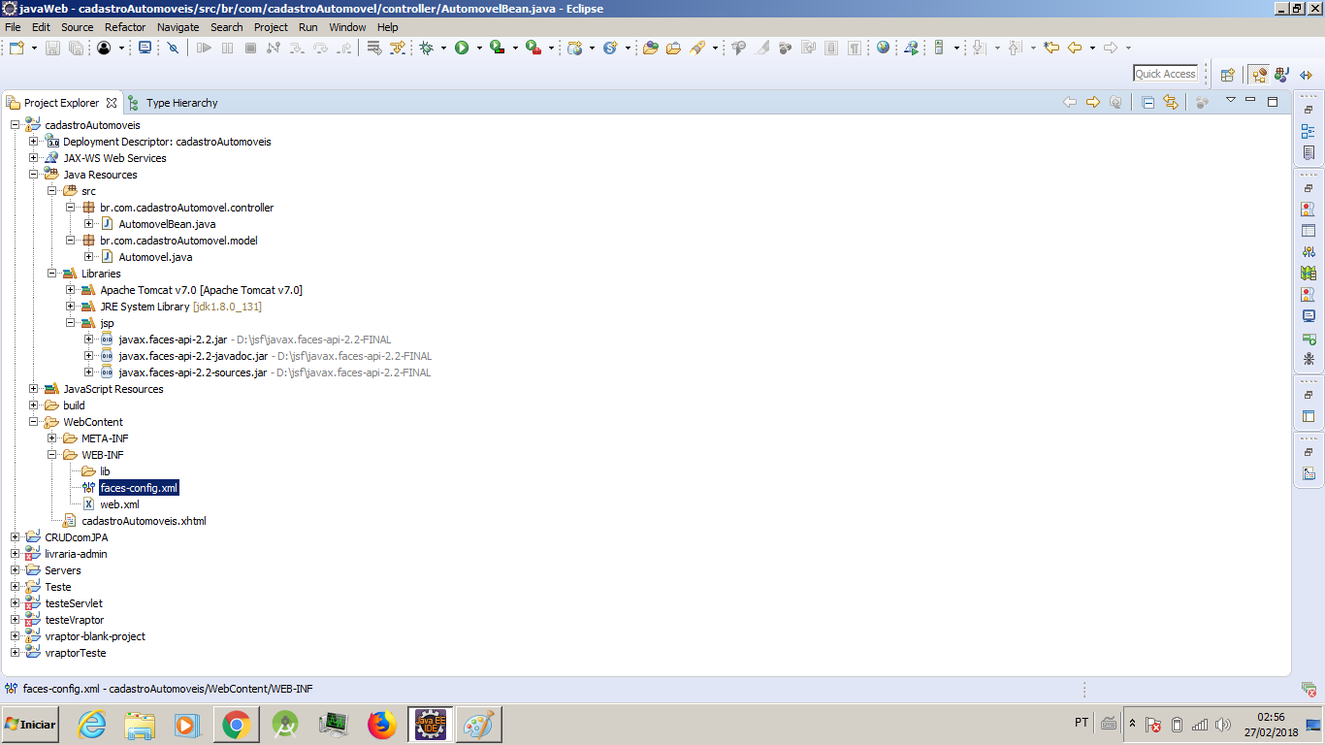Screen dimensions: 1325x745
Task: Select the faces-config.xml file
Action: coord(139,488)
